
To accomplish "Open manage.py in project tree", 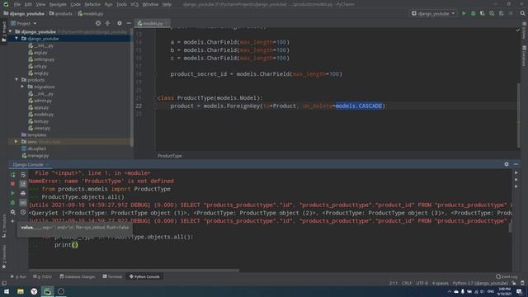I will 35,156.
